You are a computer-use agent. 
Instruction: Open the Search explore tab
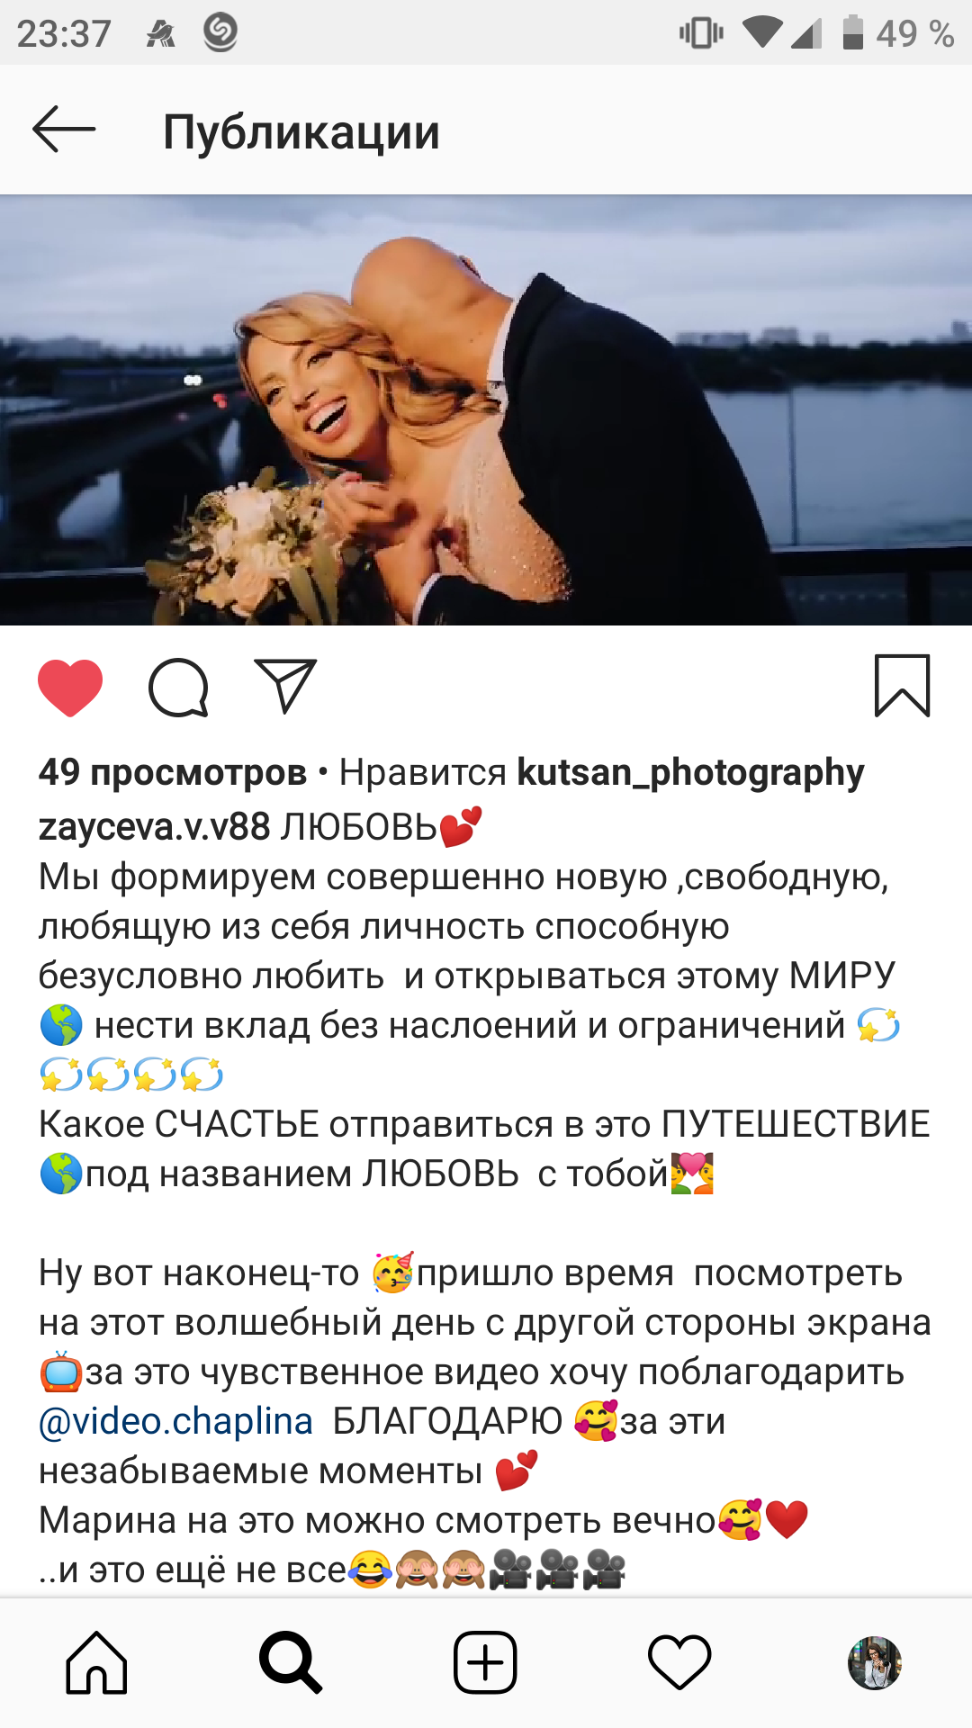[x=291, y=1662]
